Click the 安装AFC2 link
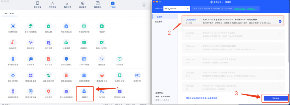290x105 pixels. tap(251, 9)
